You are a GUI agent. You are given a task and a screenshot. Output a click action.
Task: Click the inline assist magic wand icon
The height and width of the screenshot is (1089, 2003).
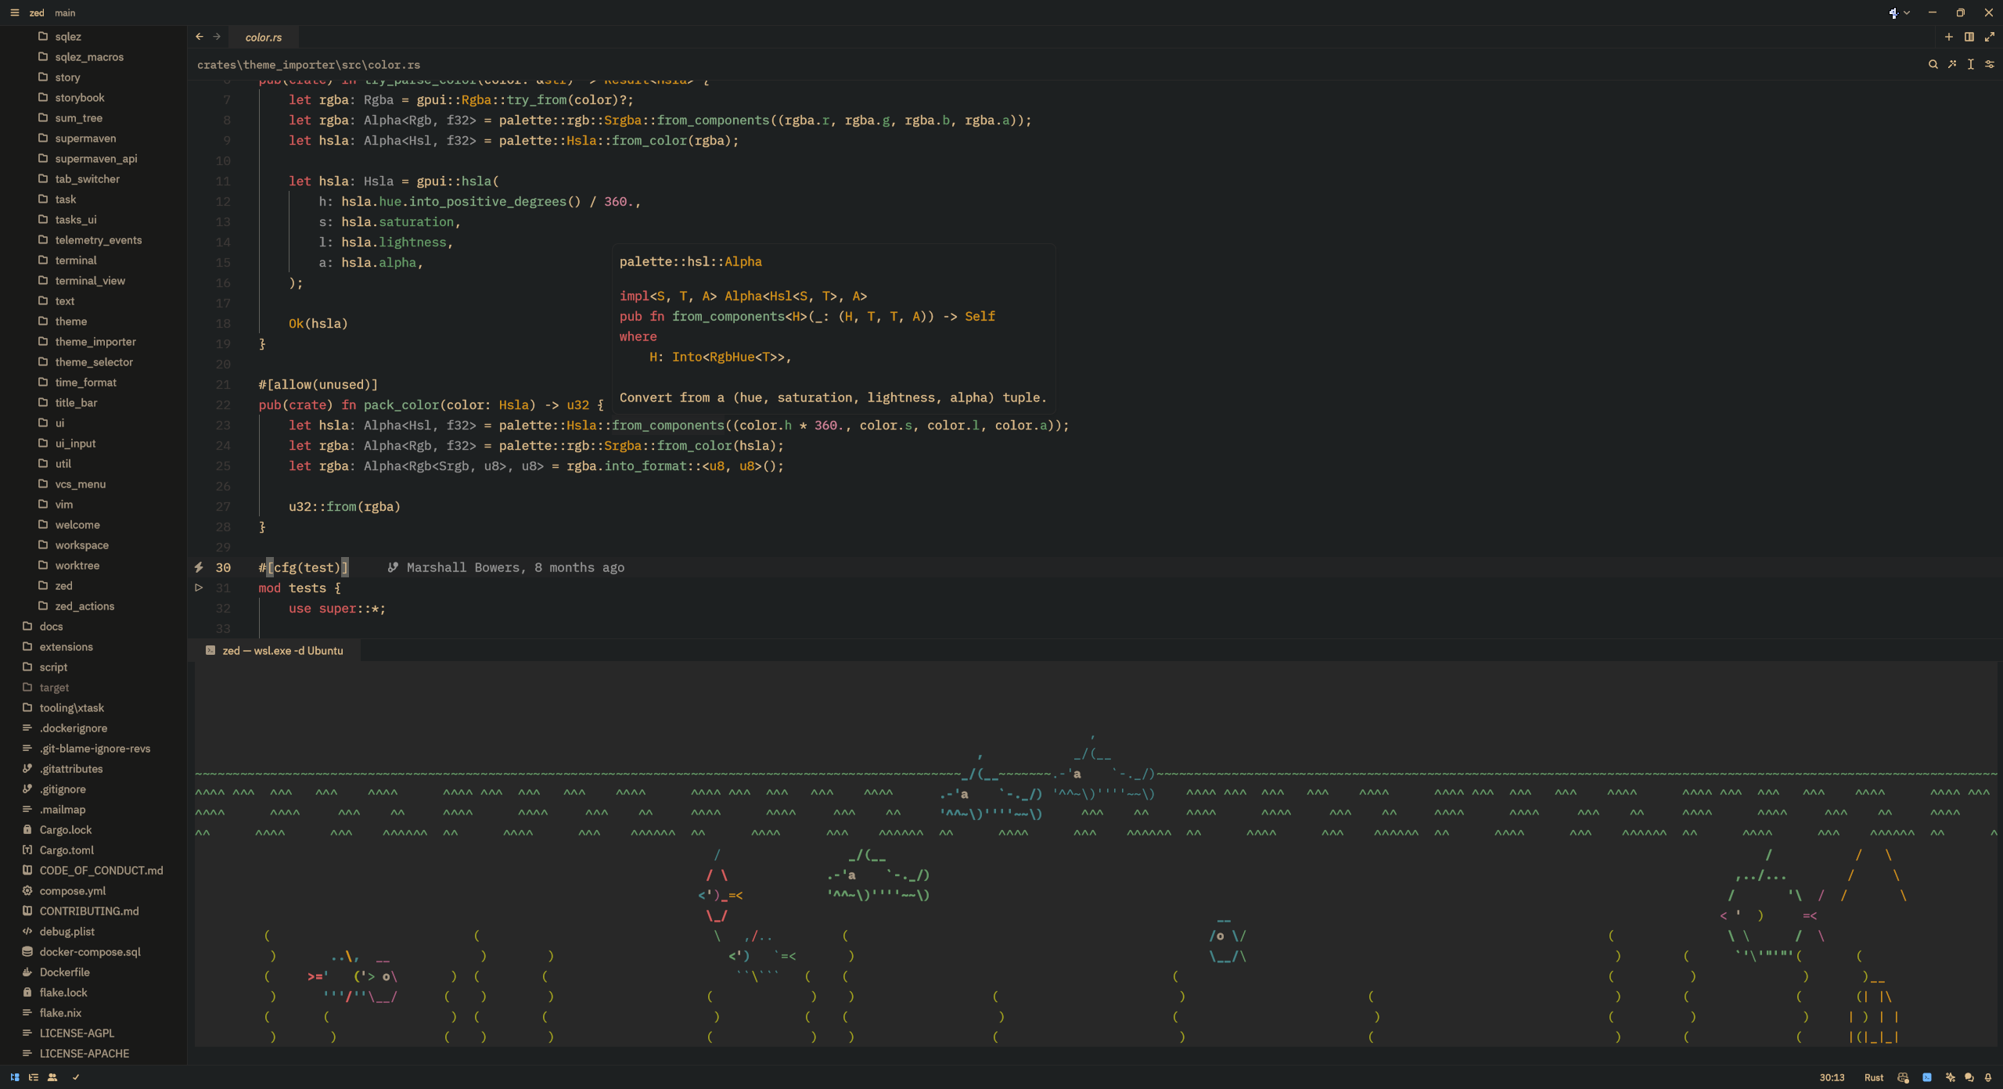click(x=1953, y=64)
